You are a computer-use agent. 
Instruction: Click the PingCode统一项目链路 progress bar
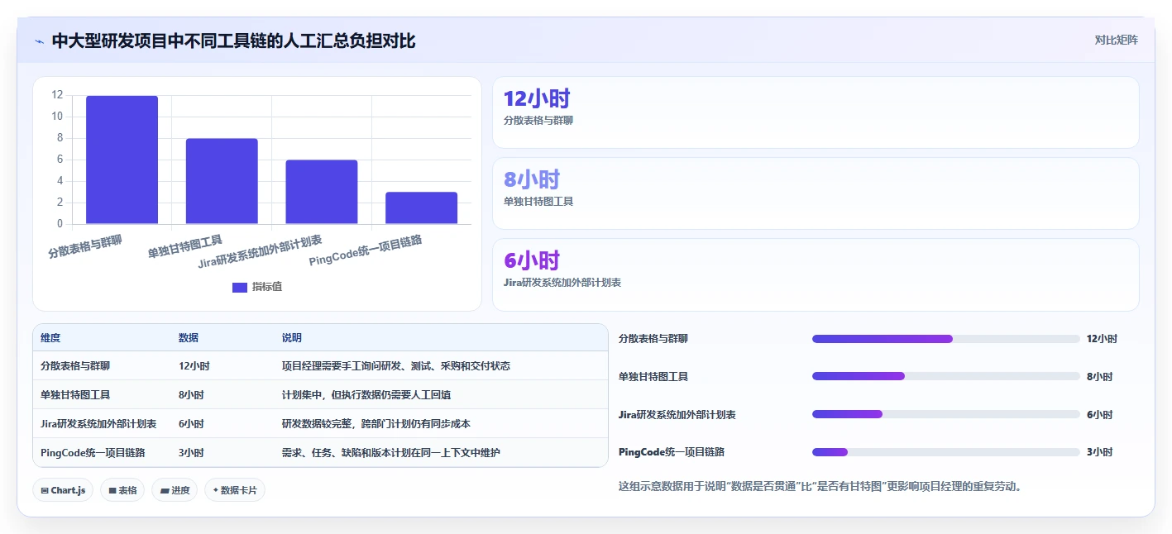click(946, 452)
